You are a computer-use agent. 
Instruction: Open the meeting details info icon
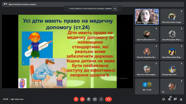(164, 99)
